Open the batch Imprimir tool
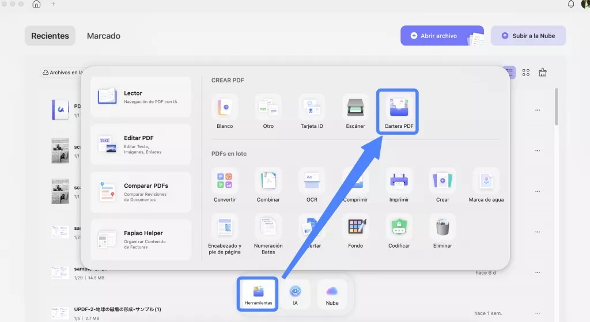Image resolution: width=590 pixels, height=322 pixels. (399, 185)
